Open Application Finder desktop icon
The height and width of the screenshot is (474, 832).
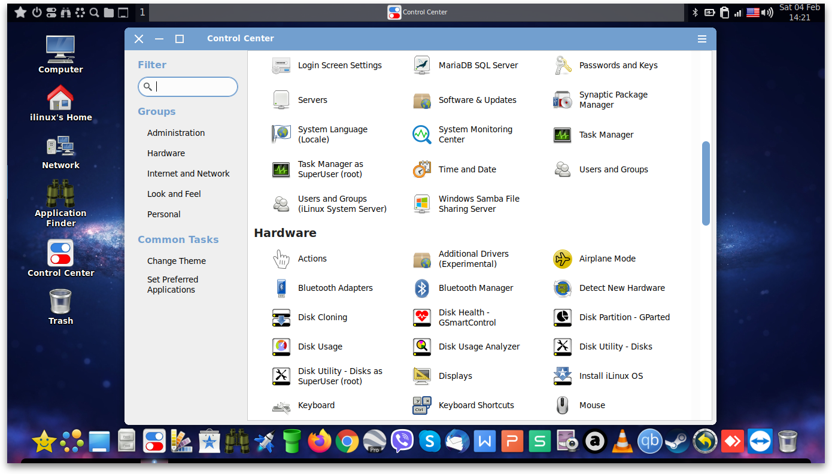point(60,203)
